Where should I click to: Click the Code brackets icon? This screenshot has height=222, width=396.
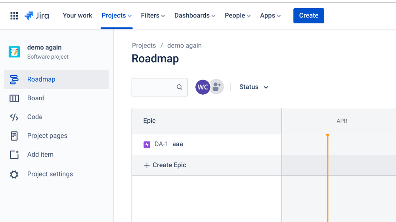[14, 117]
